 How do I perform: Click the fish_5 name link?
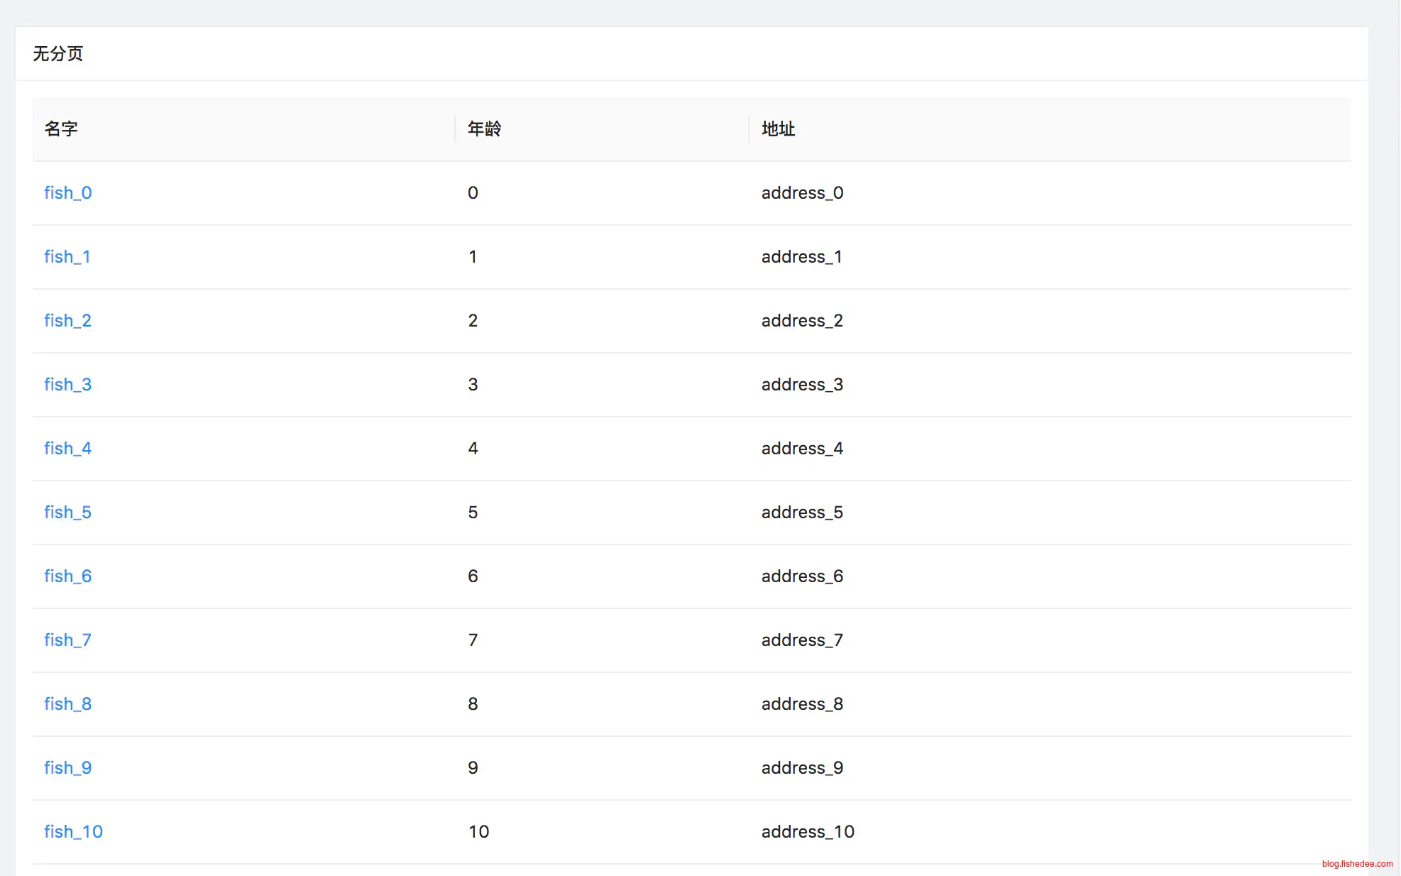pyautogui.click(x=67, y=513)
